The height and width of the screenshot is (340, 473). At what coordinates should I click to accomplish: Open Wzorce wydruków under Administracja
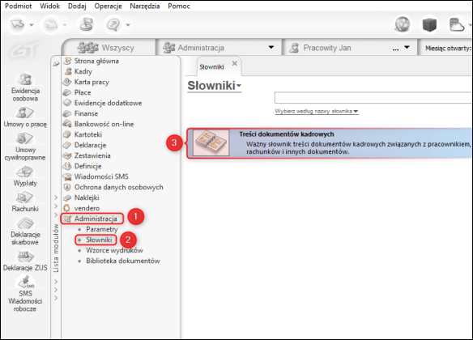pyautogui.click(x=114, y=250)
